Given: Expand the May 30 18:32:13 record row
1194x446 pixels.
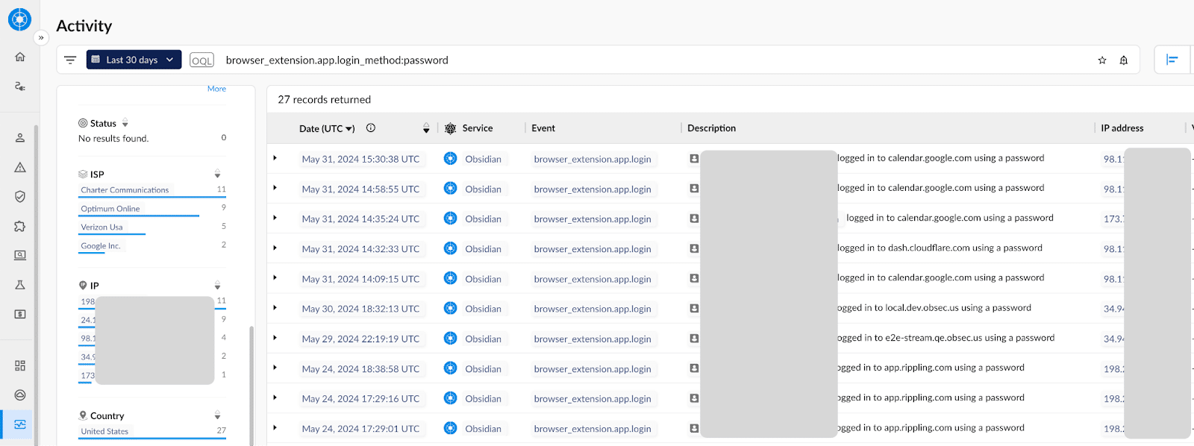Looking at the screenshot, I should coord(275,308).
